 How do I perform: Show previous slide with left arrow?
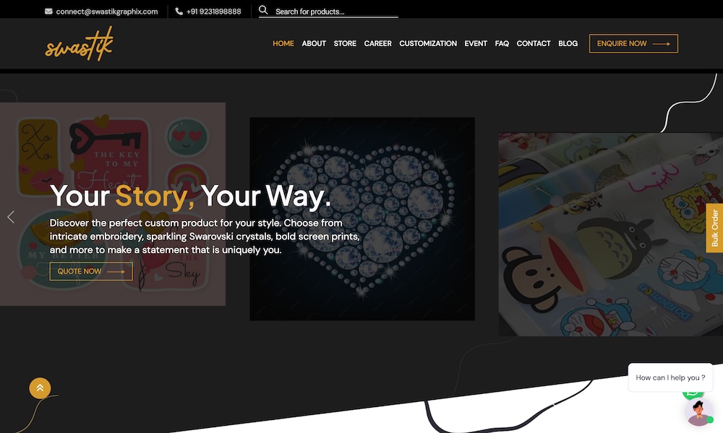(x=11, y=216)
